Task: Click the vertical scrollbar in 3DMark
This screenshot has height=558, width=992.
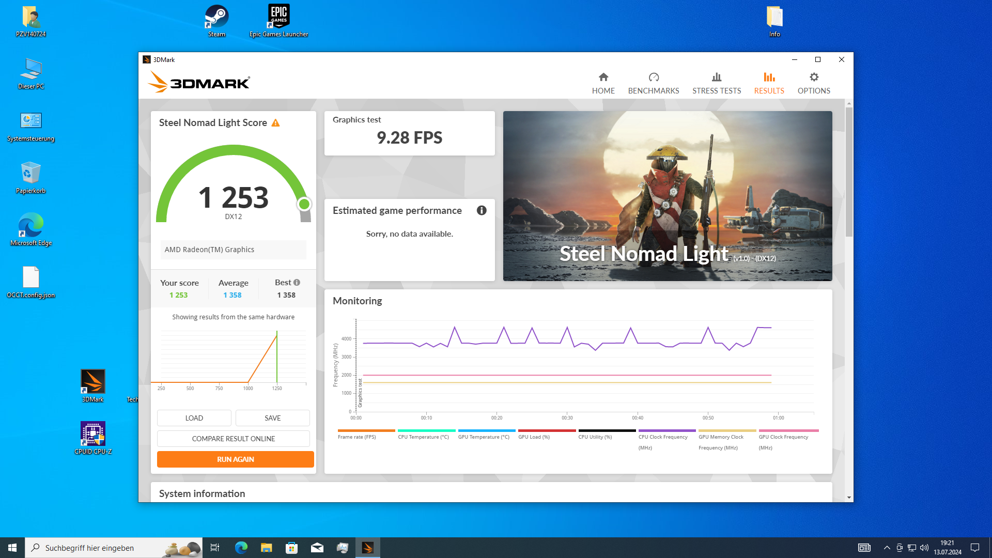Action: pyautogui.click(x=849, y=172)
